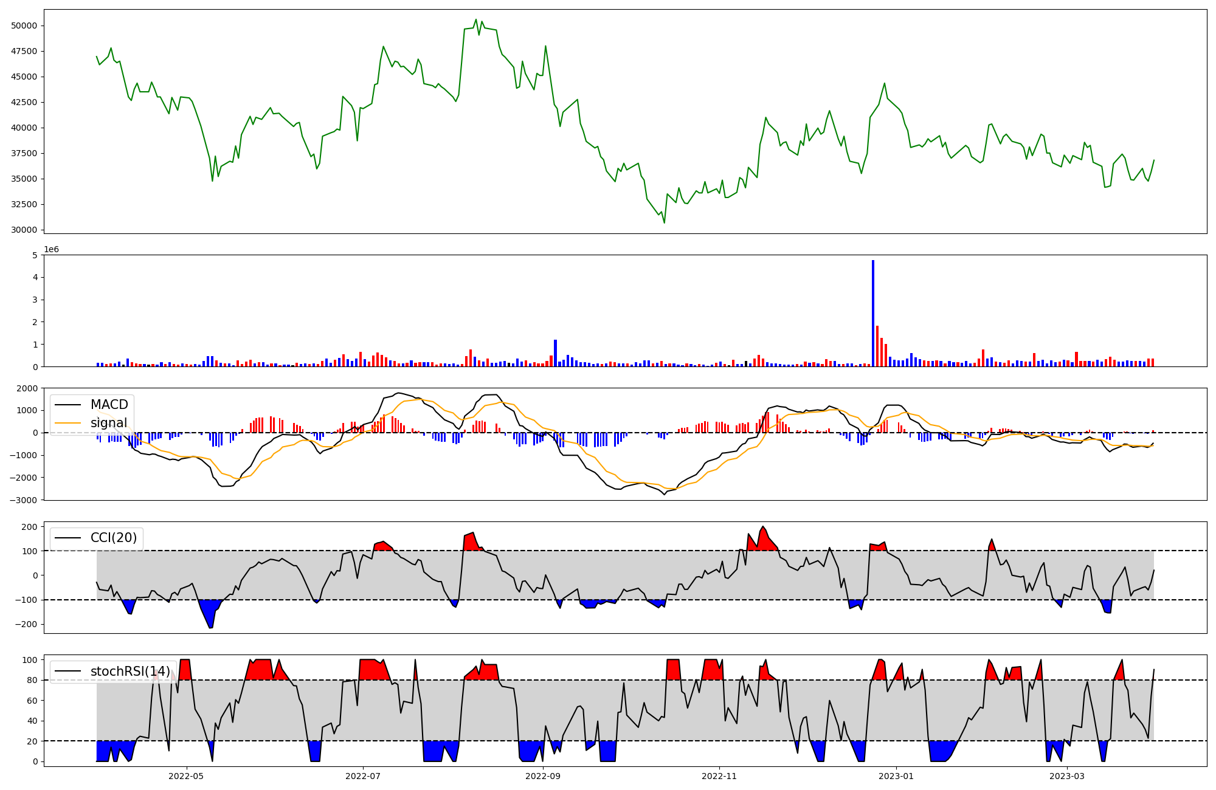
Task: Click the CCI(20) legend entry
Action: [x=113, y=538]
